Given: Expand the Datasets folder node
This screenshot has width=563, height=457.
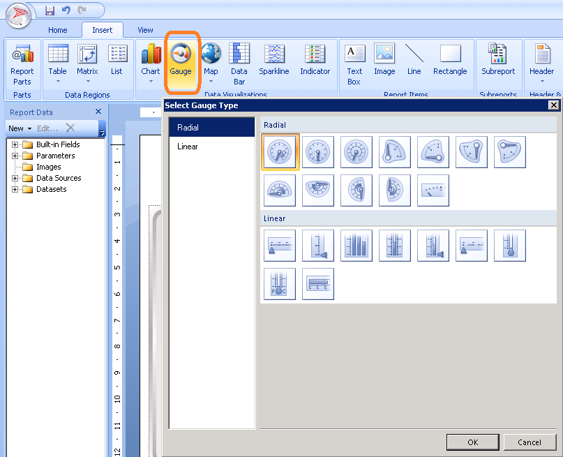Looking at the screenshot, I should [x=15, y=189].
